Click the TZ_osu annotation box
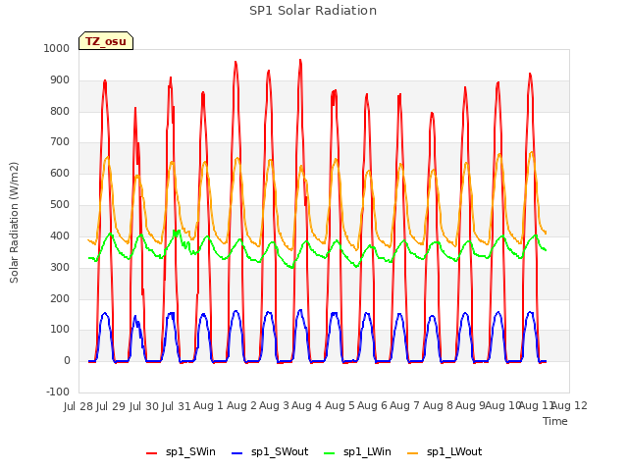This screenshot has width=628, height=471. coord(106,41)
